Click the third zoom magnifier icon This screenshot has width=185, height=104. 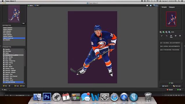pos(166,32)
